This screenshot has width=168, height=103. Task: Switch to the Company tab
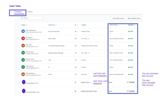[x=18, y=12]
